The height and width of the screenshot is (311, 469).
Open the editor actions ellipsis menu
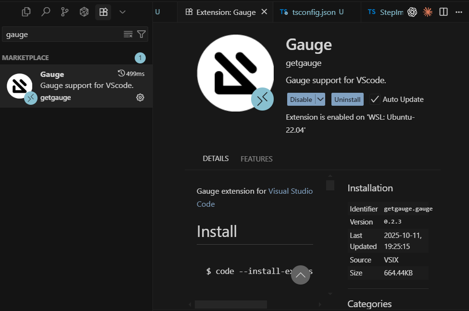[459, 12]
